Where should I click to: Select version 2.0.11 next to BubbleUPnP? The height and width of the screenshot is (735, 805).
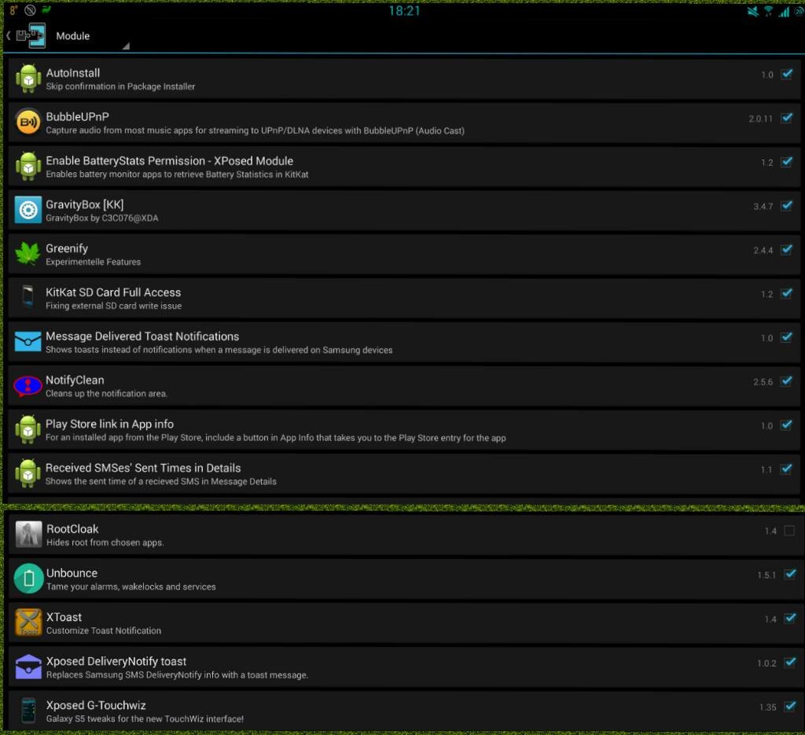click(760, 119)
